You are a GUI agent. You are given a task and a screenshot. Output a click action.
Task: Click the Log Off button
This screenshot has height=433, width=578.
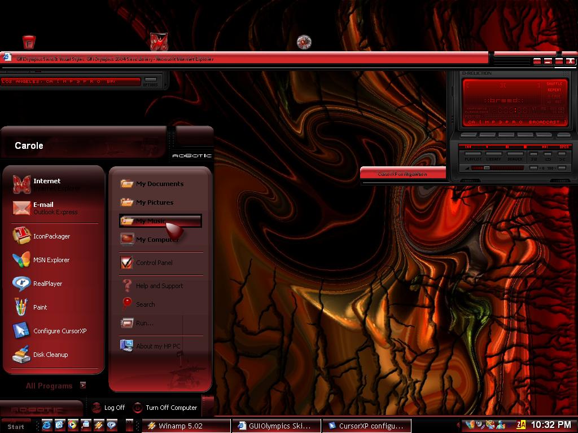click(109, 408)
